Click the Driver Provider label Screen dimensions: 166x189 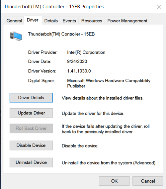click(43, 52)
